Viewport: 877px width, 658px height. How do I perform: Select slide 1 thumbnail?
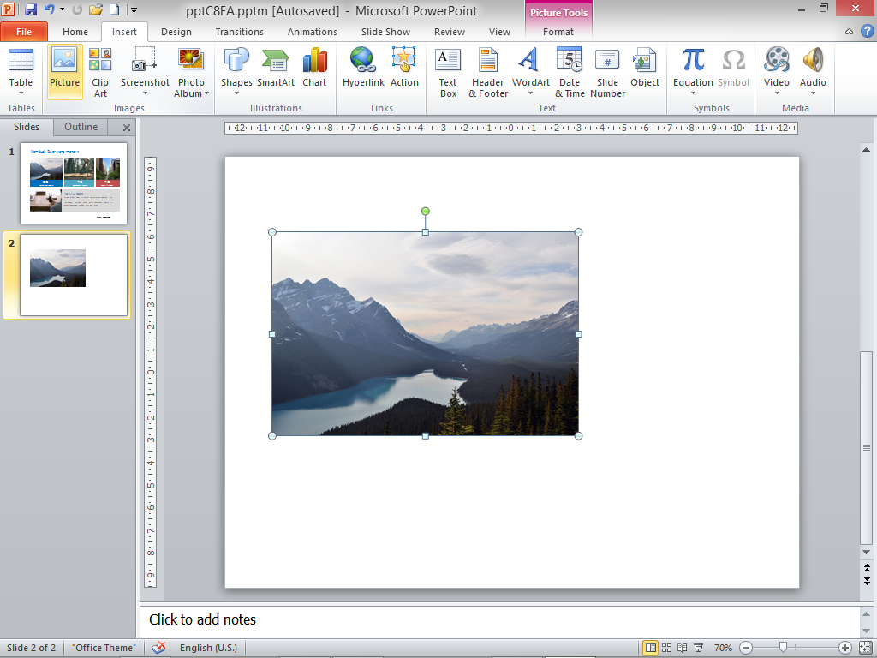click(73, 182)
